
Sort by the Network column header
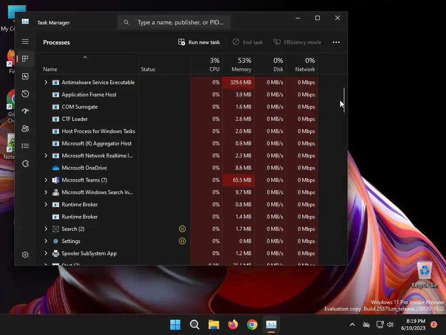[302, 65]
